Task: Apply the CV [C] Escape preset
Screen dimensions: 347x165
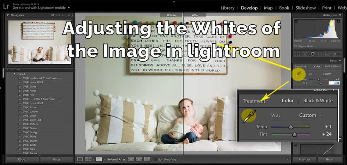Action: (30, 141)
